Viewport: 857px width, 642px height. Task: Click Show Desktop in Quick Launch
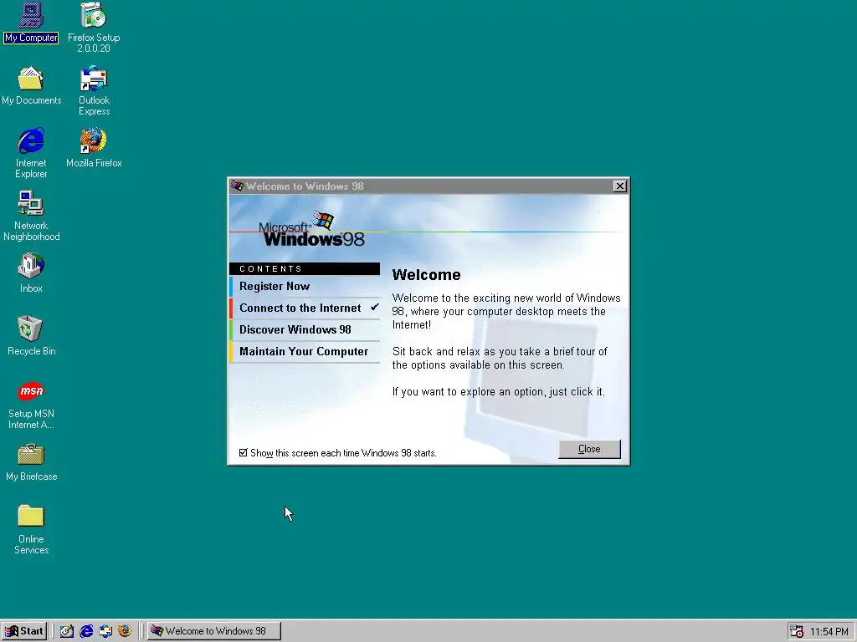[x=67, y=631]
